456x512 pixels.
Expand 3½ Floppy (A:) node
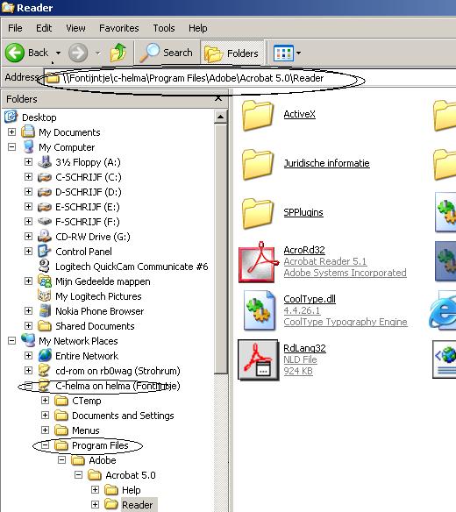28,161
